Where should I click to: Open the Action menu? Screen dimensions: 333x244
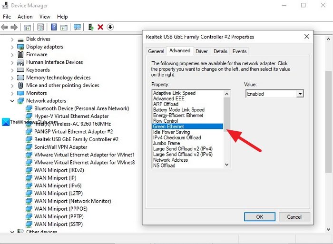click(25, 17)
